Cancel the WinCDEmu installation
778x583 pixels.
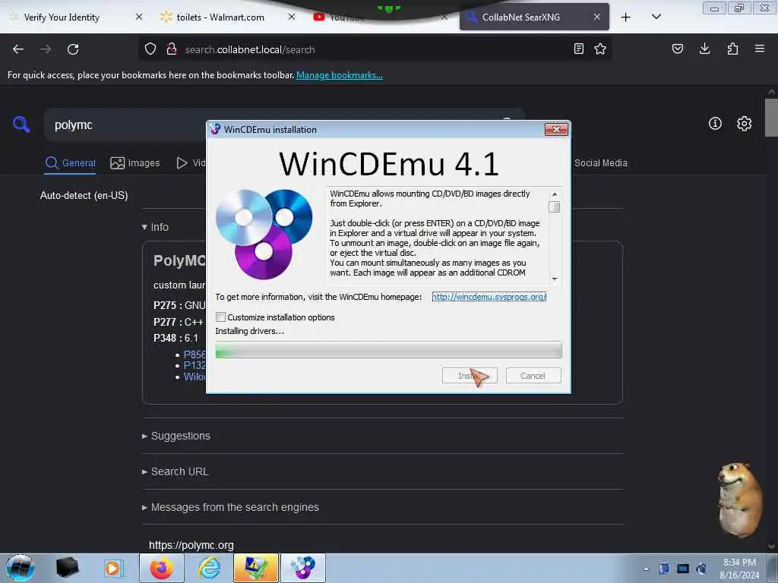(x=533, y=376)
